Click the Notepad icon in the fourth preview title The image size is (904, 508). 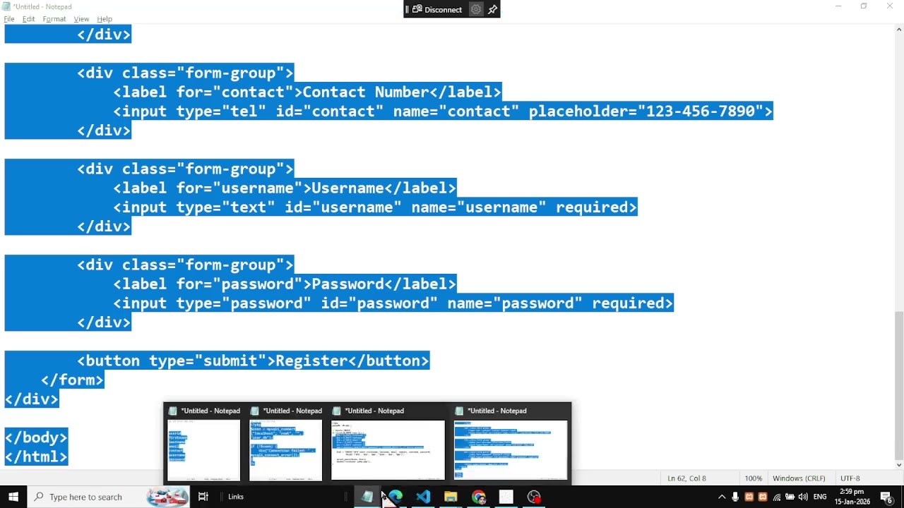tap(459, 411)
